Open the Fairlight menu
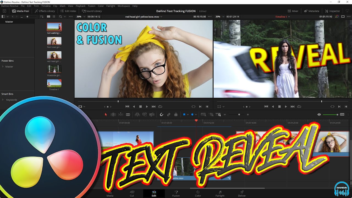Viewport: 352px width, 198px height. [111, 6]
